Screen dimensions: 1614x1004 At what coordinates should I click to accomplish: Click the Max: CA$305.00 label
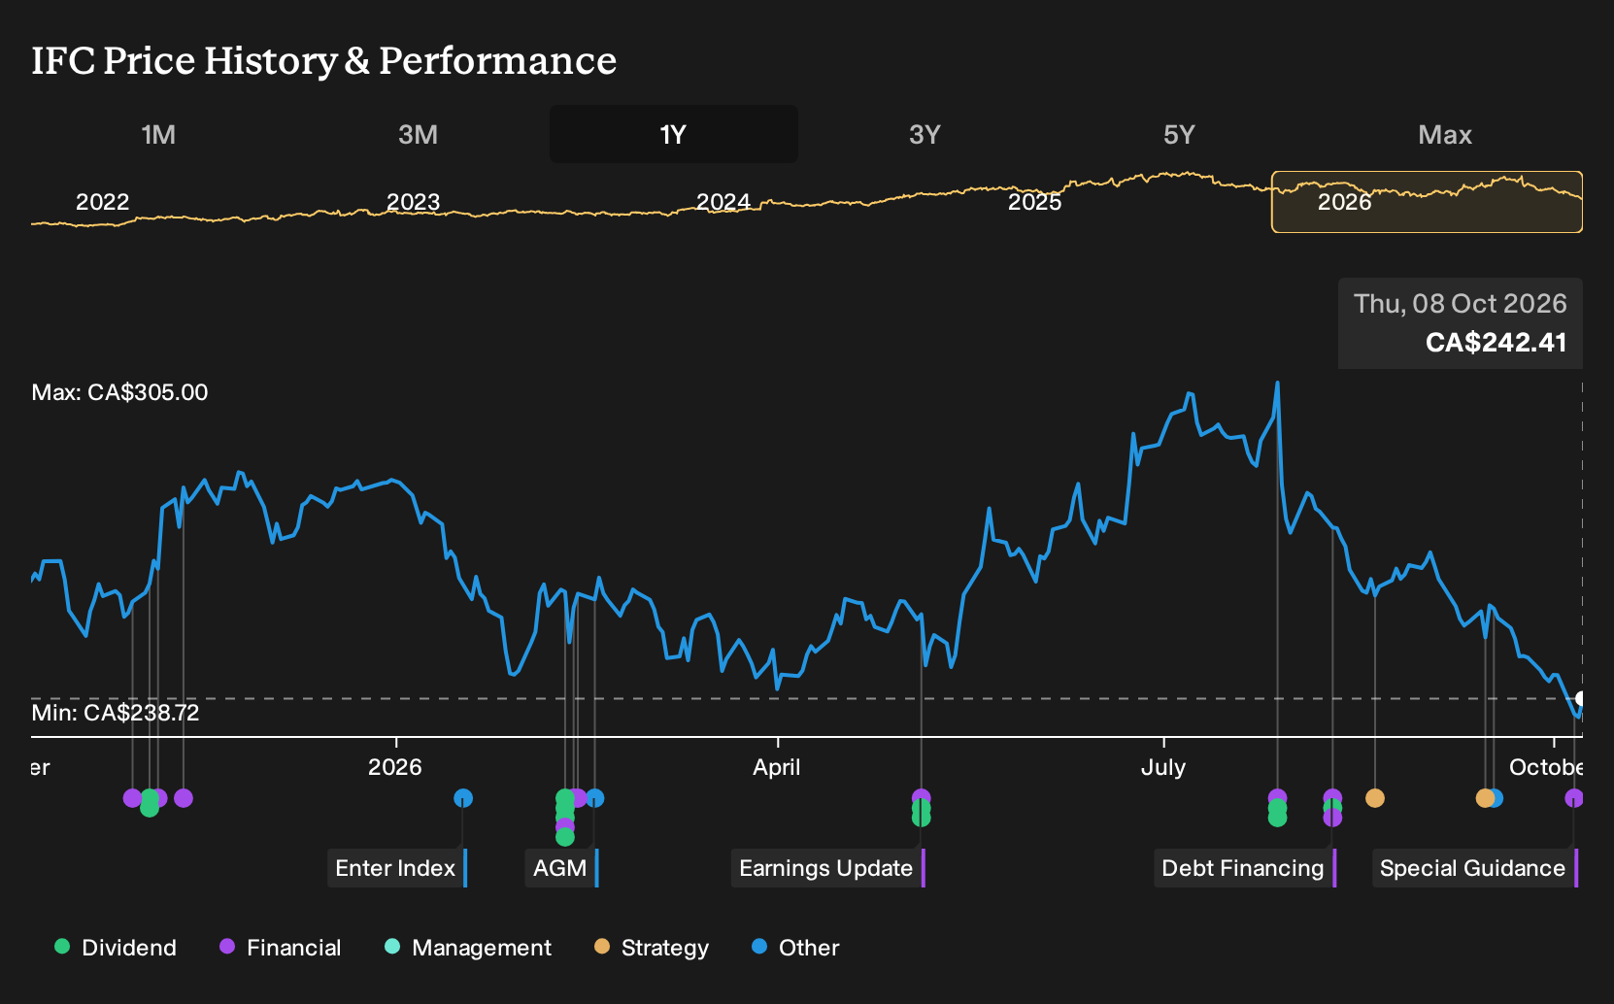pyautogui.click(x=119, y=392)
